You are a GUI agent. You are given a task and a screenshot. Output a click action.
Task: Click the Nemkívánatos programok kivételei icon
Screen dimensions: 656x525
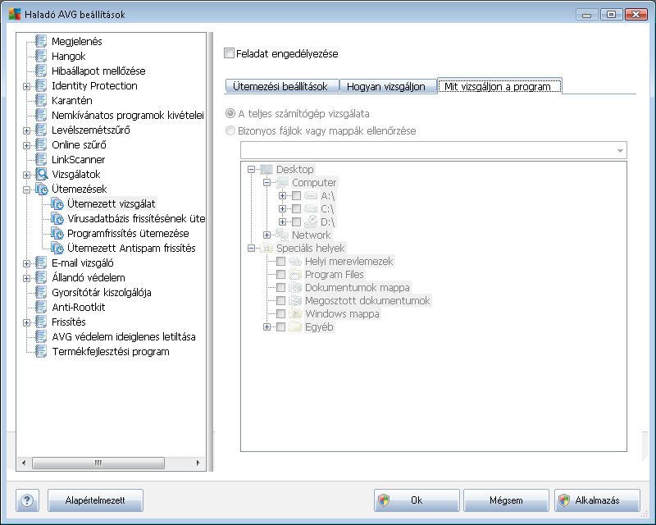click(41, 115)
